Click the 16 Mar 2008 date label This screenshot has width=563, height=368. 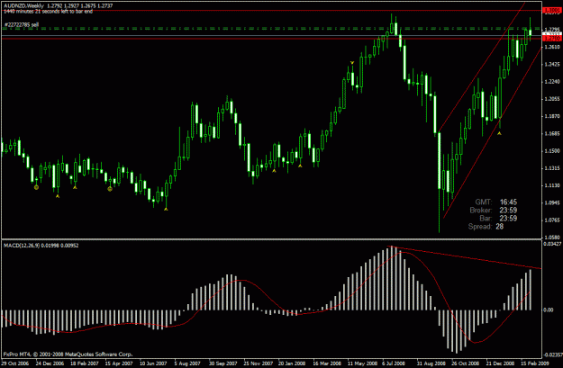point(327,364)
